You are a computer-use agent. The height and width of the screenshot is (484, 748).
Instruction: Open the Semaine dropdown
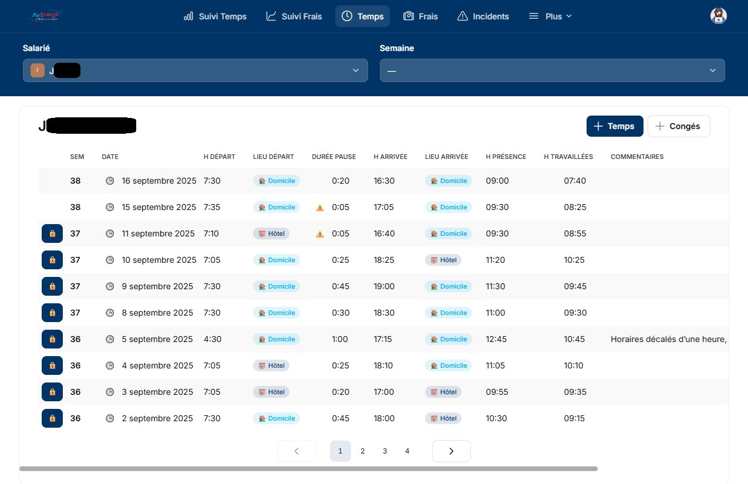pos(552,70)
